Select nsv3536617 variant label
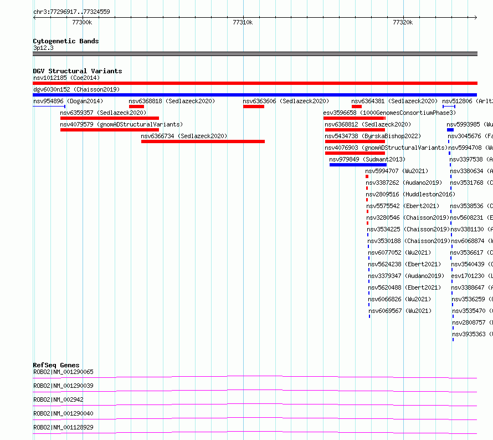Screen dimensions: 493x440 pyautogui.click(x=471, y=252)
